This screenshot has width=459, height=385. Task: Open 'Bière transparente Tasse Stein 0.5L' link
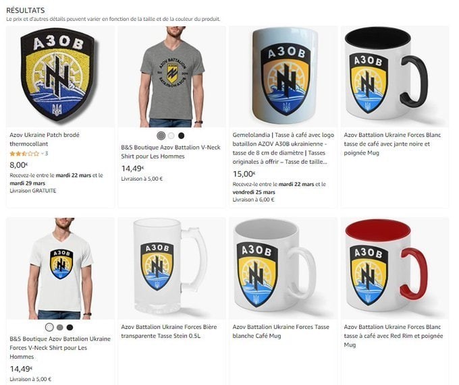(169, 331)
